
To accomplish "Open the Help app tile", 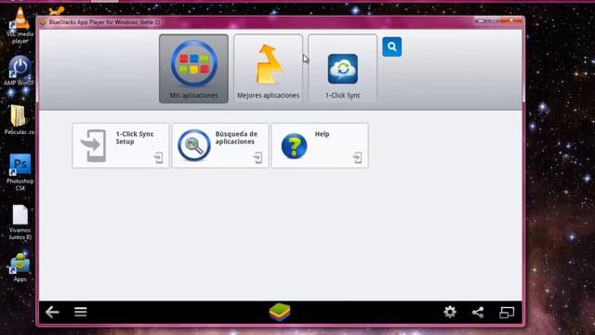I will tap(320, 145).
